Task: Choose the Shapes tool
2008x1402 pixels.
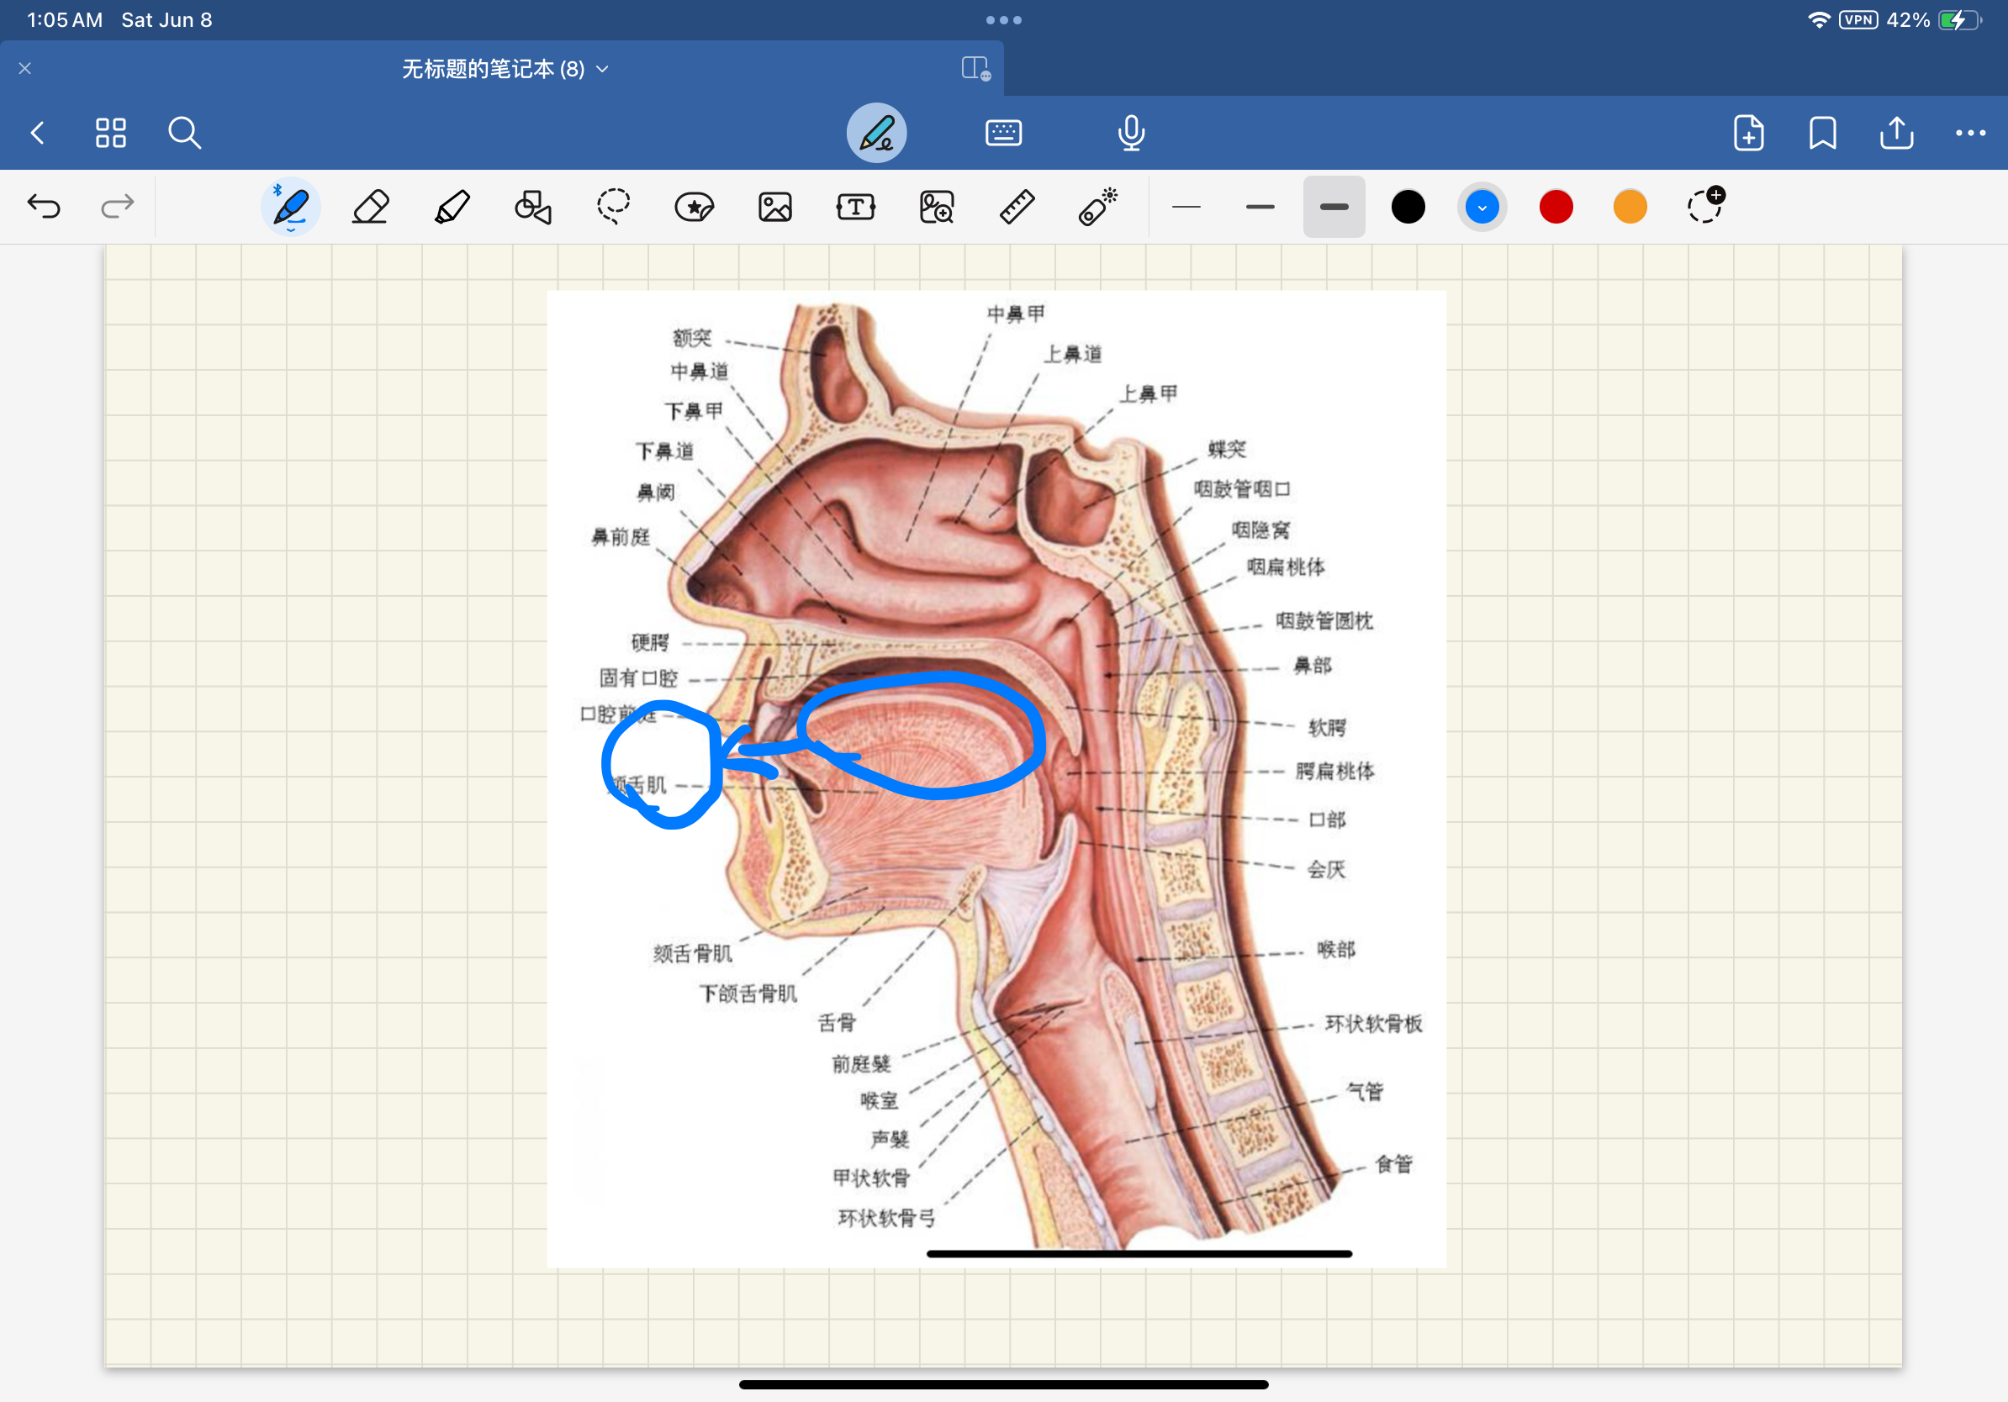Action: point(532,207)
